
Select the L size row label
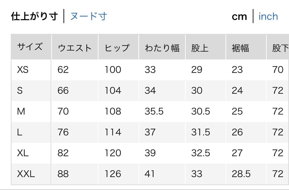(x=20, y=132)
